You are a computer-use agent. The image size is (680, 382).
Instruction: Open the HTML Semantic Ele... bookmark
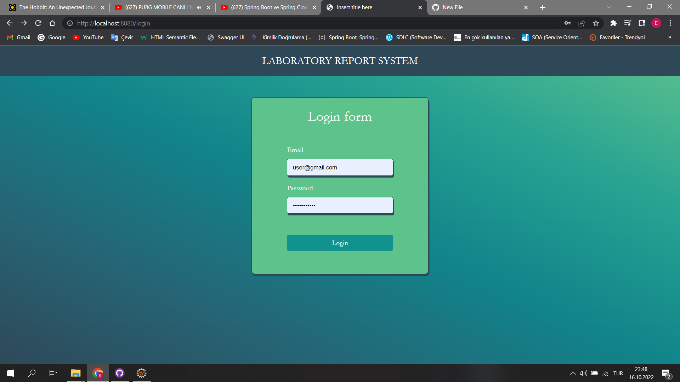pos(170,37)
